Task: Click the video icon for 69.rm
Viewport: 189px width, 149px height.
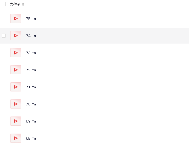Action: click(x=16, y=121)
